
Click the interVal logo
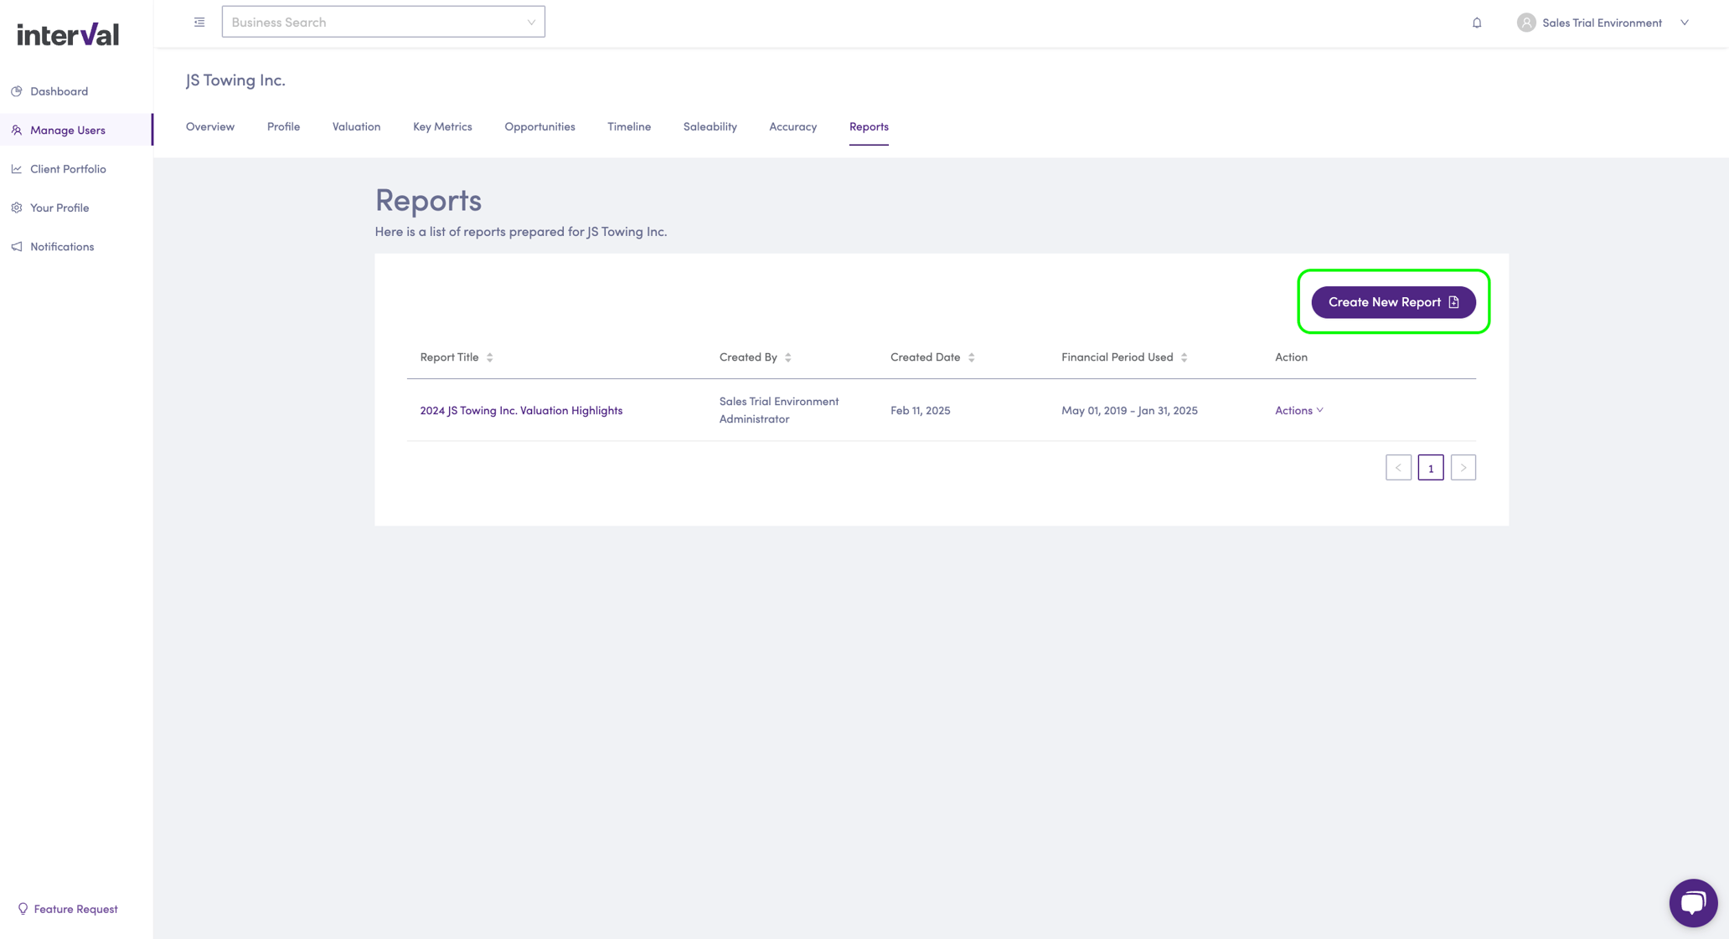[x=68, y=34]
